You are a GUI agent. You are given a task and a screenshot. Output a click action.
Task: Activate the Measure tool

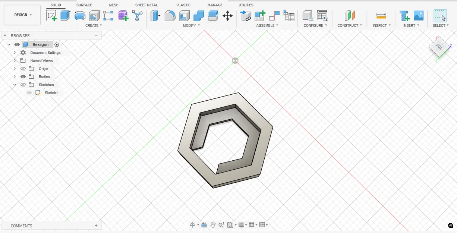coord(381,16)
